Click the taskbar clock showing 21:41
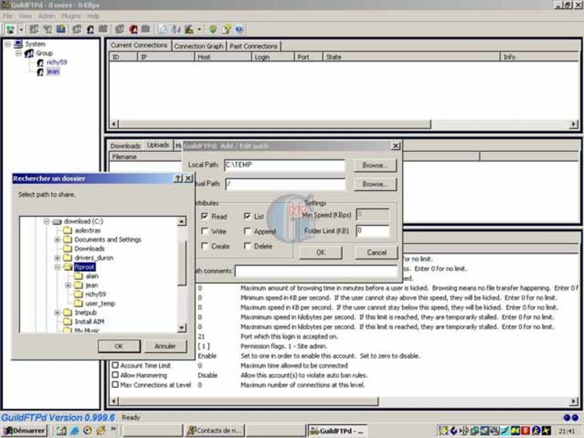Screen dimensions: 584x438 (566, 431)
